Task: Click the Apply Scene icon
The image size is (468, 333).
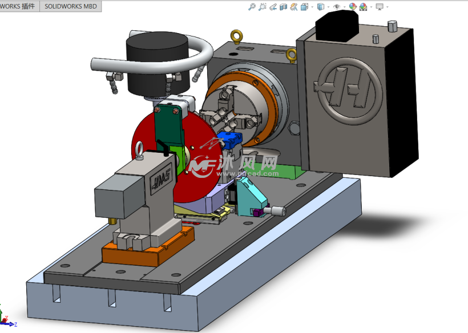Action: [364, 7]
